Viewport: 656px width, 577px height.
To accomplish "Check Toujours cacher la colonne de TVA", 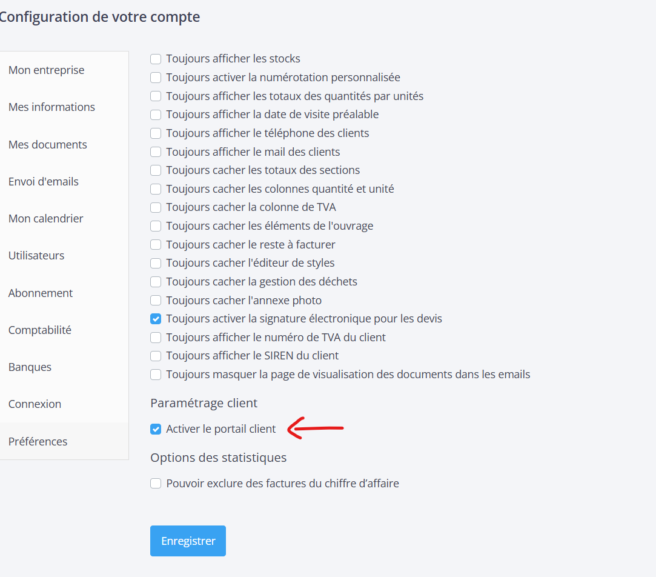I will pos(156,207).
